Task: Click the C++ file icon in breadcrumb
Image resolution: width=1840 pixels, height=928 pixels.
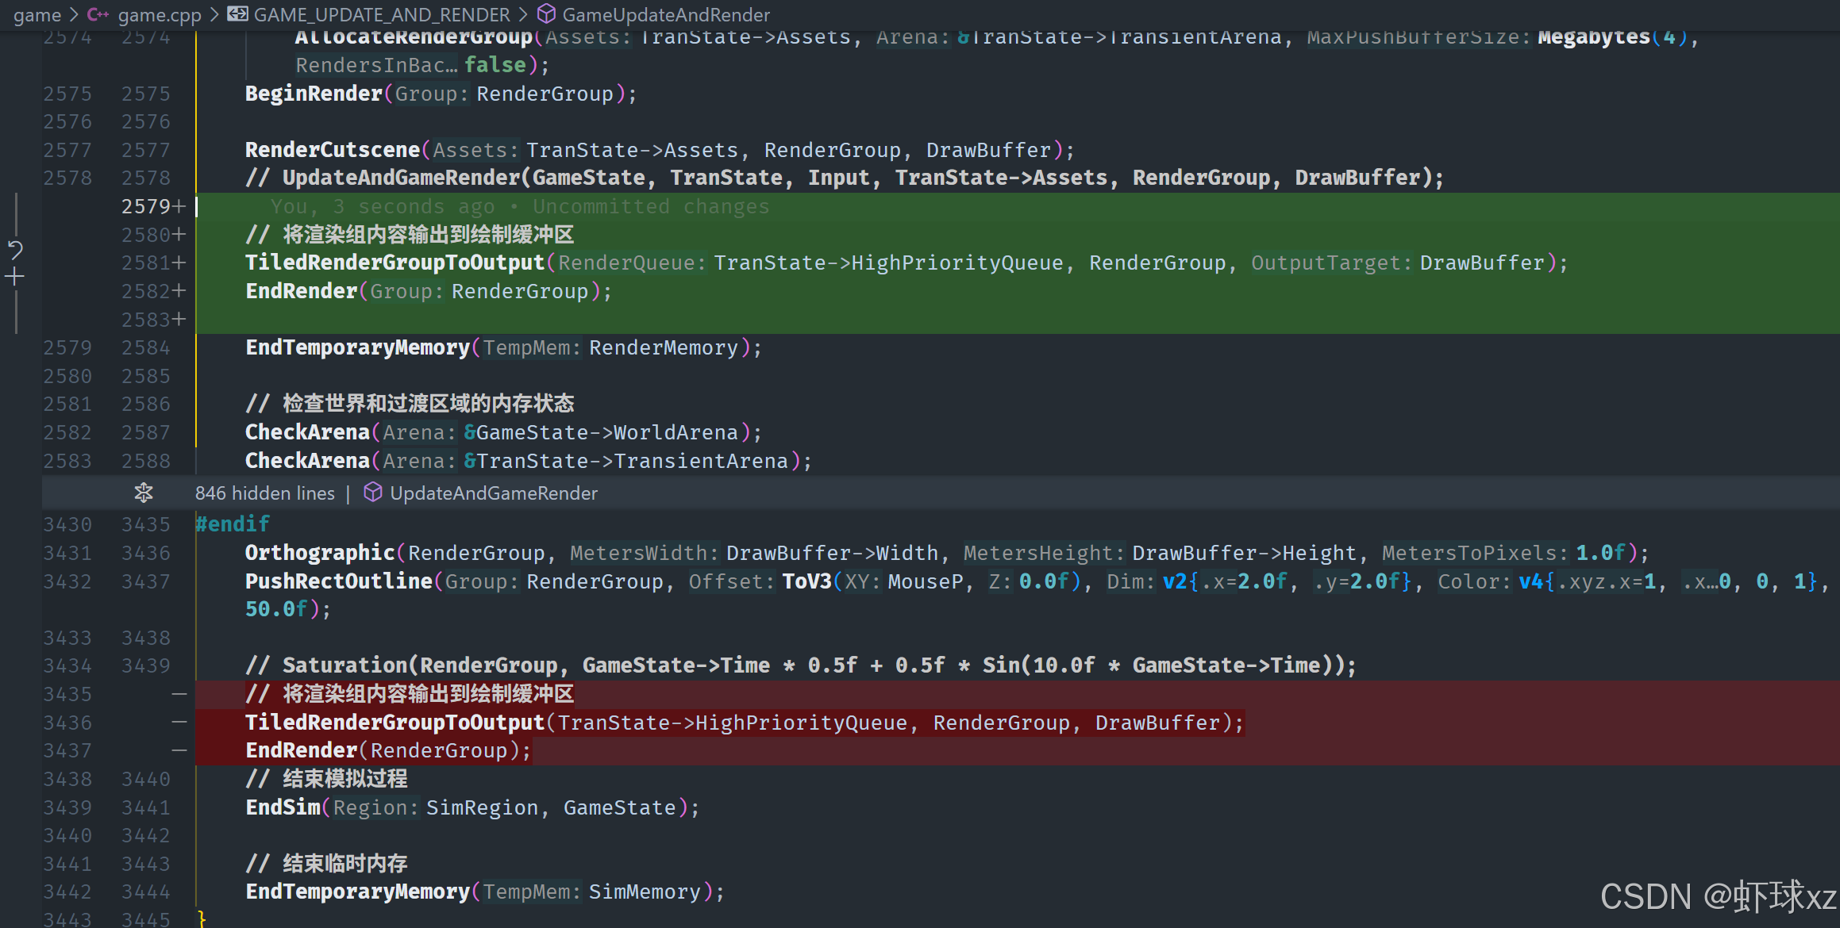Action: [x=98, y=14]
